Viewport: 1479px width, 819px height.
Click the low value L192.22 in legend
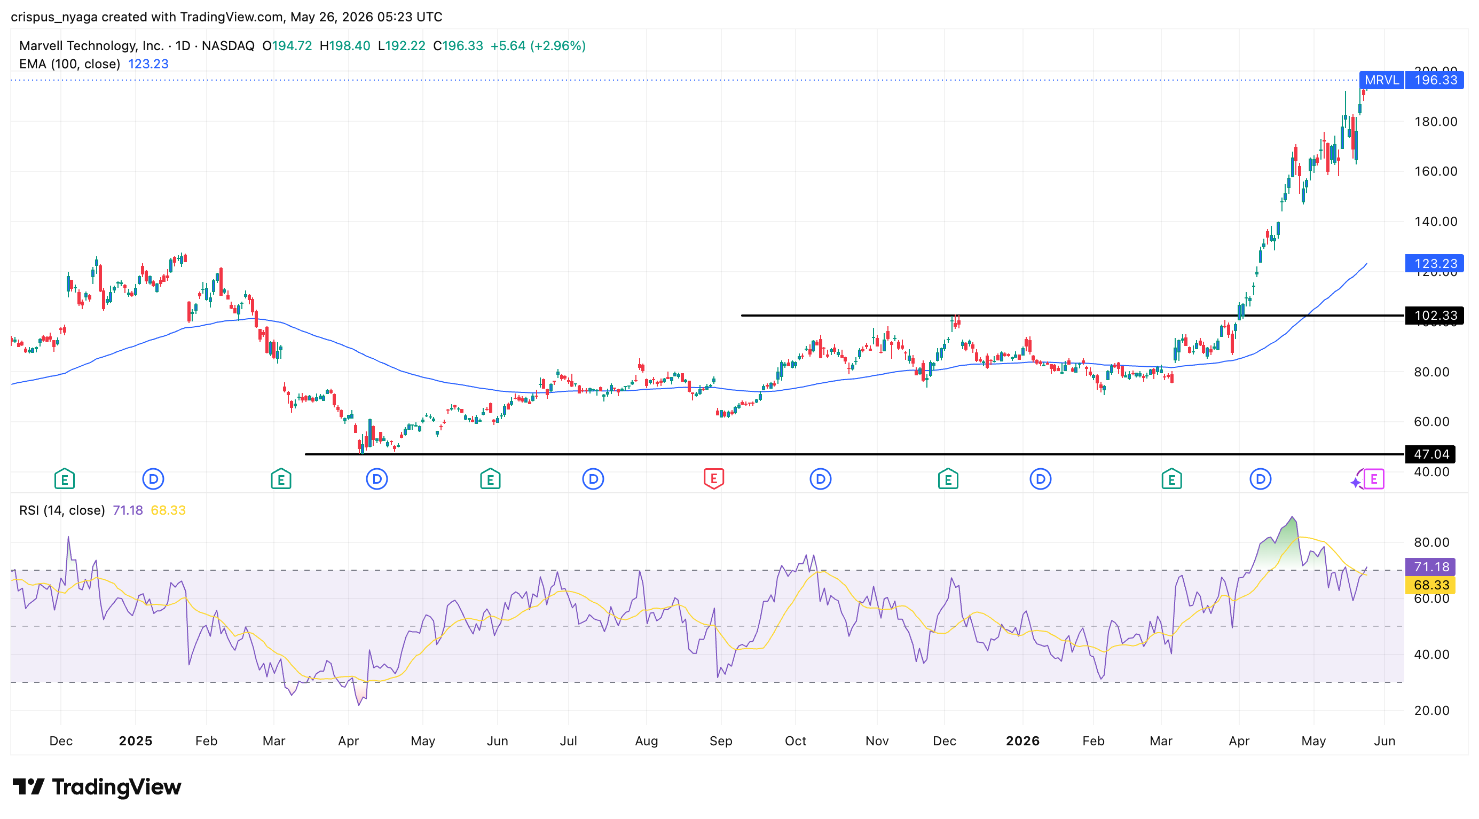(x=402, y=46)
